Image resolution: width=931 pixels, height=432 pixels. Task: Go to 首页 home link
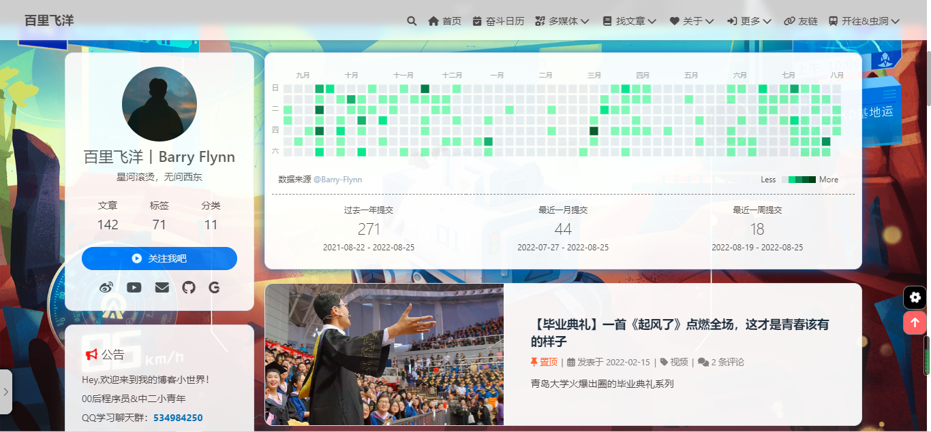444,21
